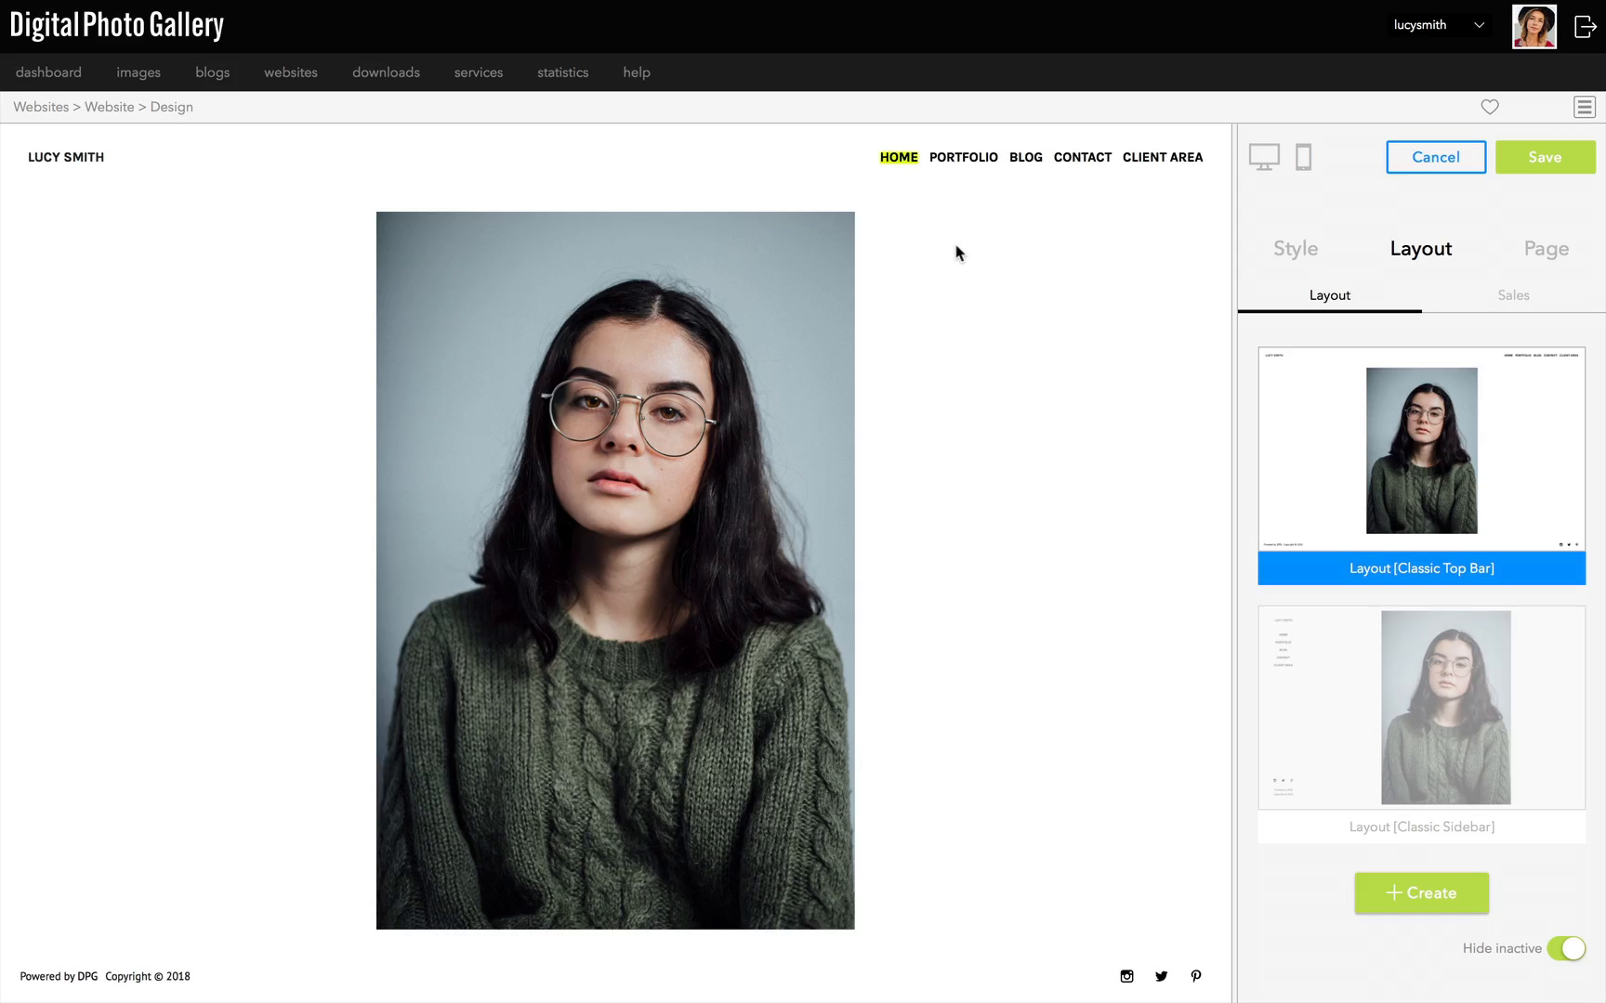Open the Twitter footer icon
Image resolution: width=1606 pixels, height=1003 pixels.
click(x=1161, y=976)
